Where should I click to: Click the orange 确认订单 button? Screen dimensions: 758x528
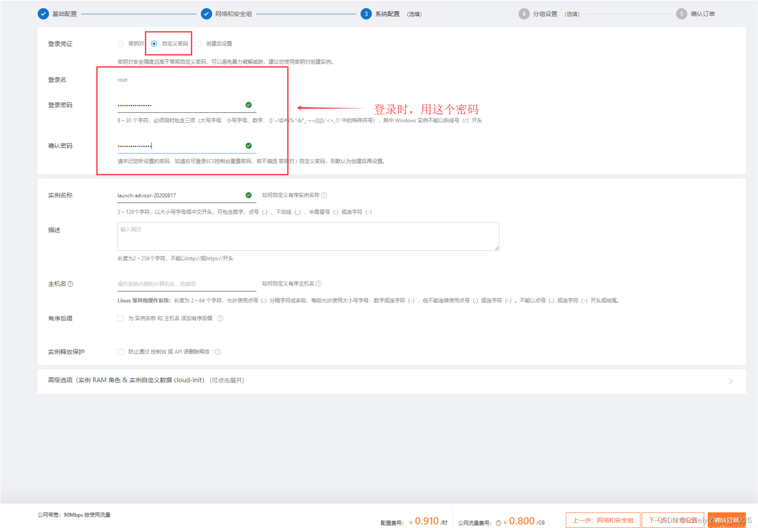pyautogui.click(x=727, y=520)
